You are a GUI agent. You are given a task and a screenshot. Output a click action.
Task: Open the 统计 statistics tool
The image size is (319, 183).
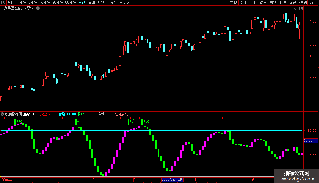(x=263, y=3)
